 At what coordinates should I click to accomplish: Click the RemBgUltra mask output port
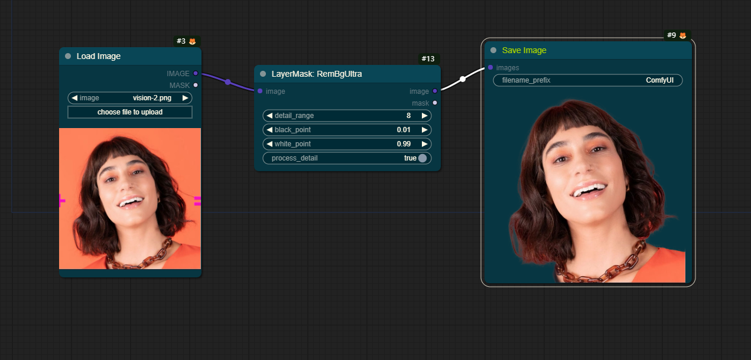pos(435,103)
